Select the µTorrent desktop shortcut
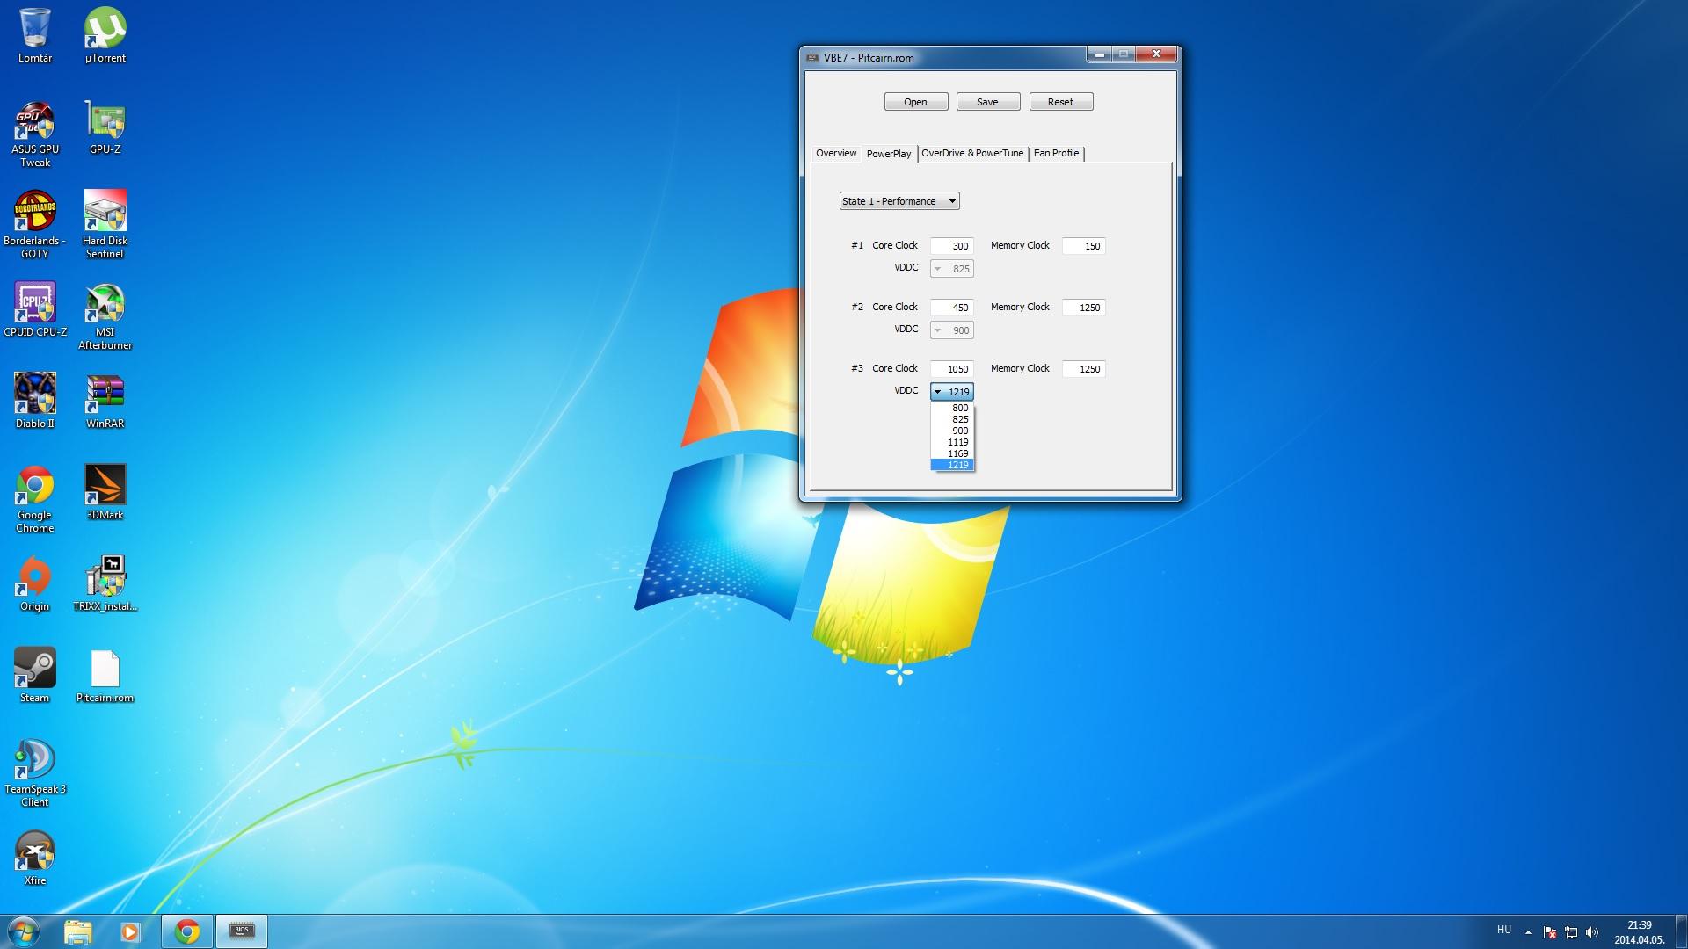The width and height of the screenshot is (1688, 949). pyautogui.click(x=105, y=35)
